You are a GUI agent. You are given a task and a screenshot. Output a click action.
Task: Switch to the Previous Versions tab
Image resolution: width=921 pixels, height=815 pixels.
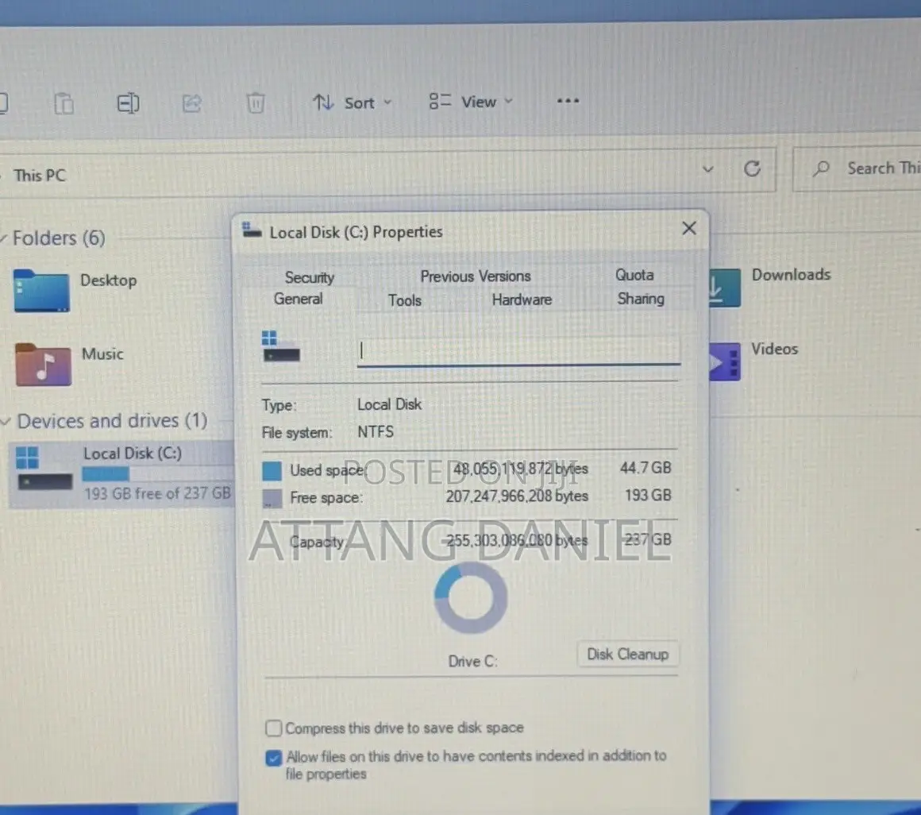tap(475, 276)
